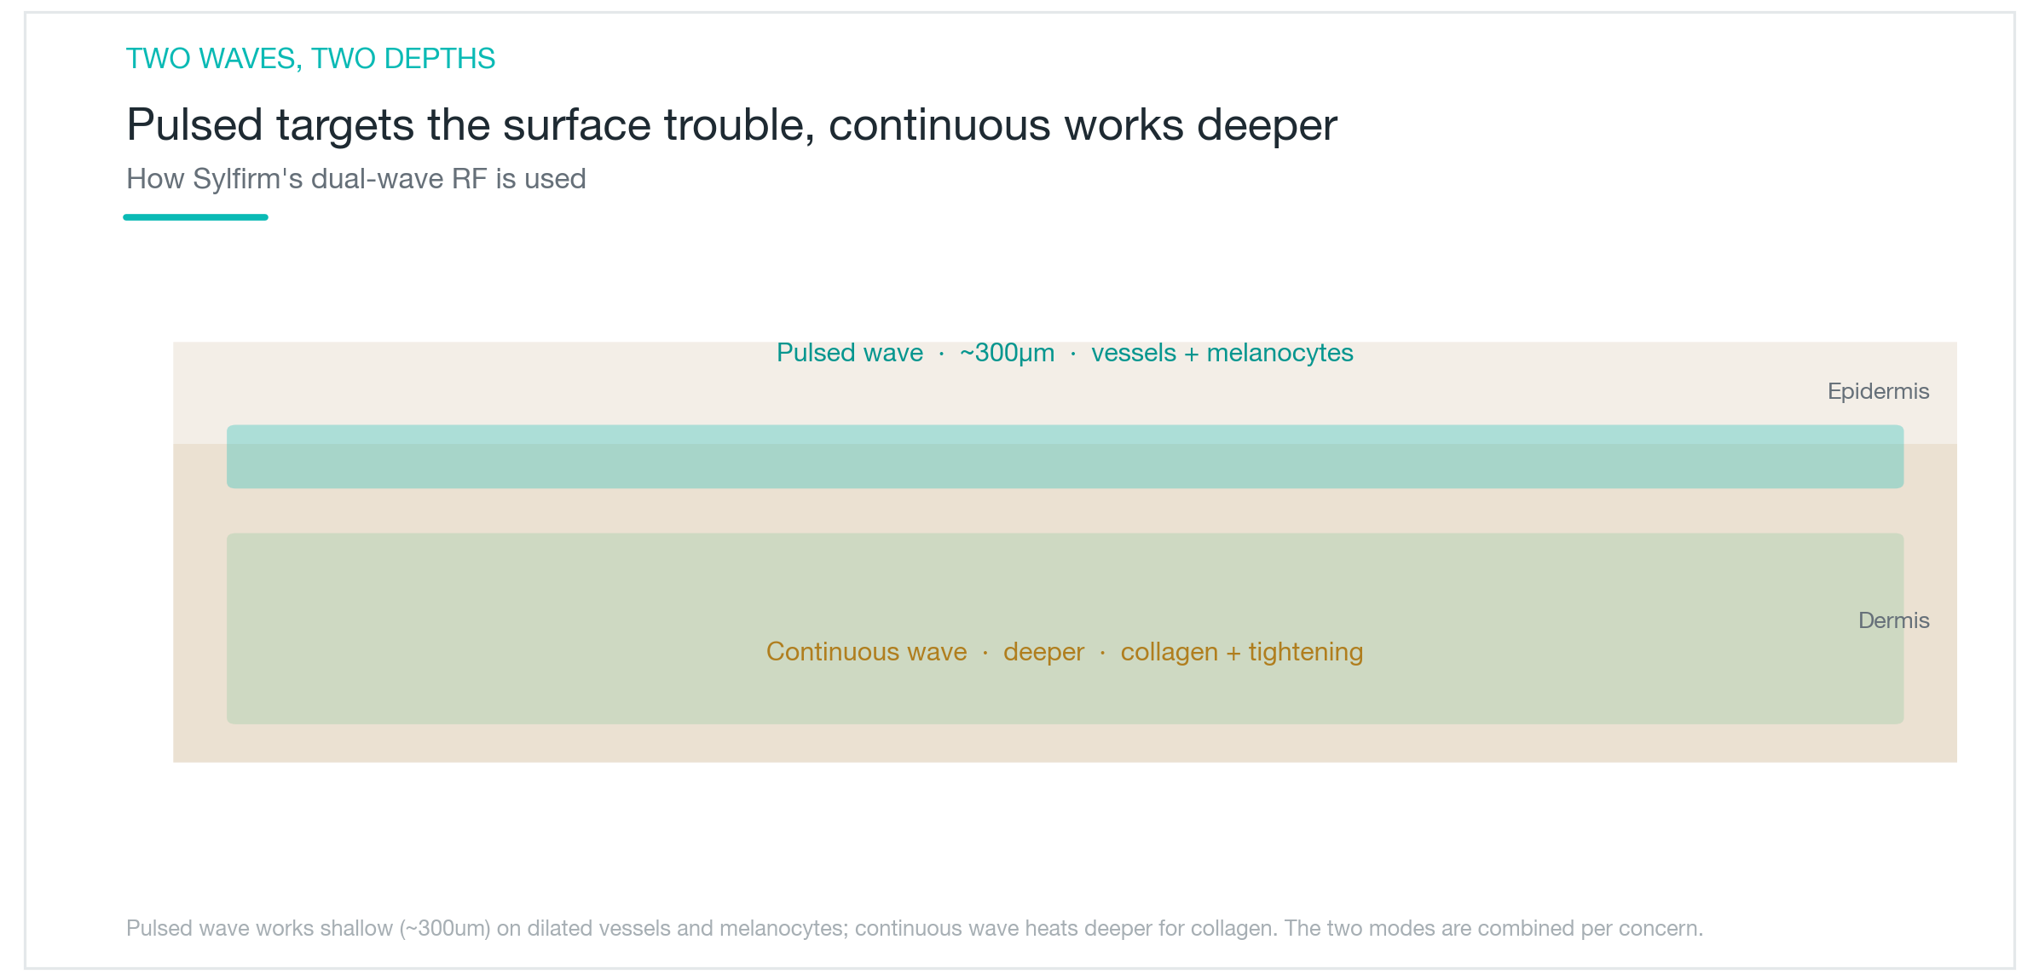
Task: Select the teal pulsed-wave band
Action: pos(1065,457)
